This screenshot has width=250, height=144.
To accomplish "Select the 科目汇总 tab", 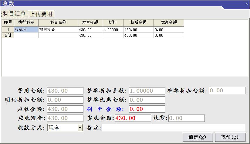I will pos(15,14).
